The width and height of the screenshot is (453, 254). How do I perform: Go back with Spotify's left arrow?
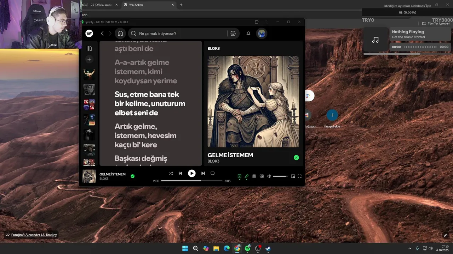[x=102, y=33]
